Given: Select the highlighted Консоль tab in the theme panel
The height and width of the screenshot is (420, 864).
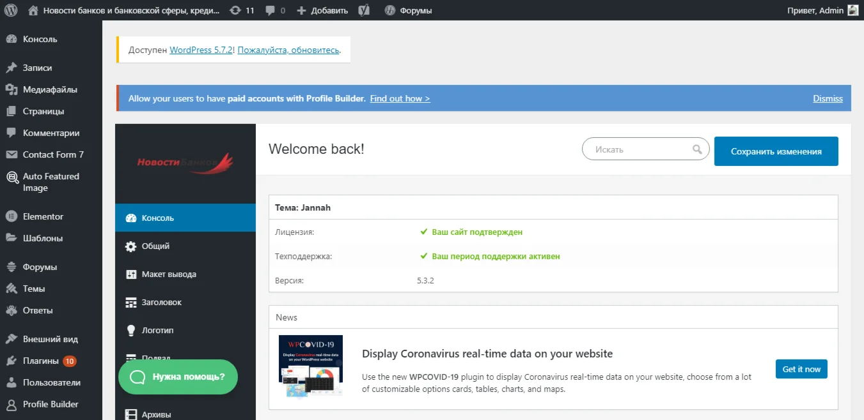Looking at the screenshot, I should click(x=185, y=218).
